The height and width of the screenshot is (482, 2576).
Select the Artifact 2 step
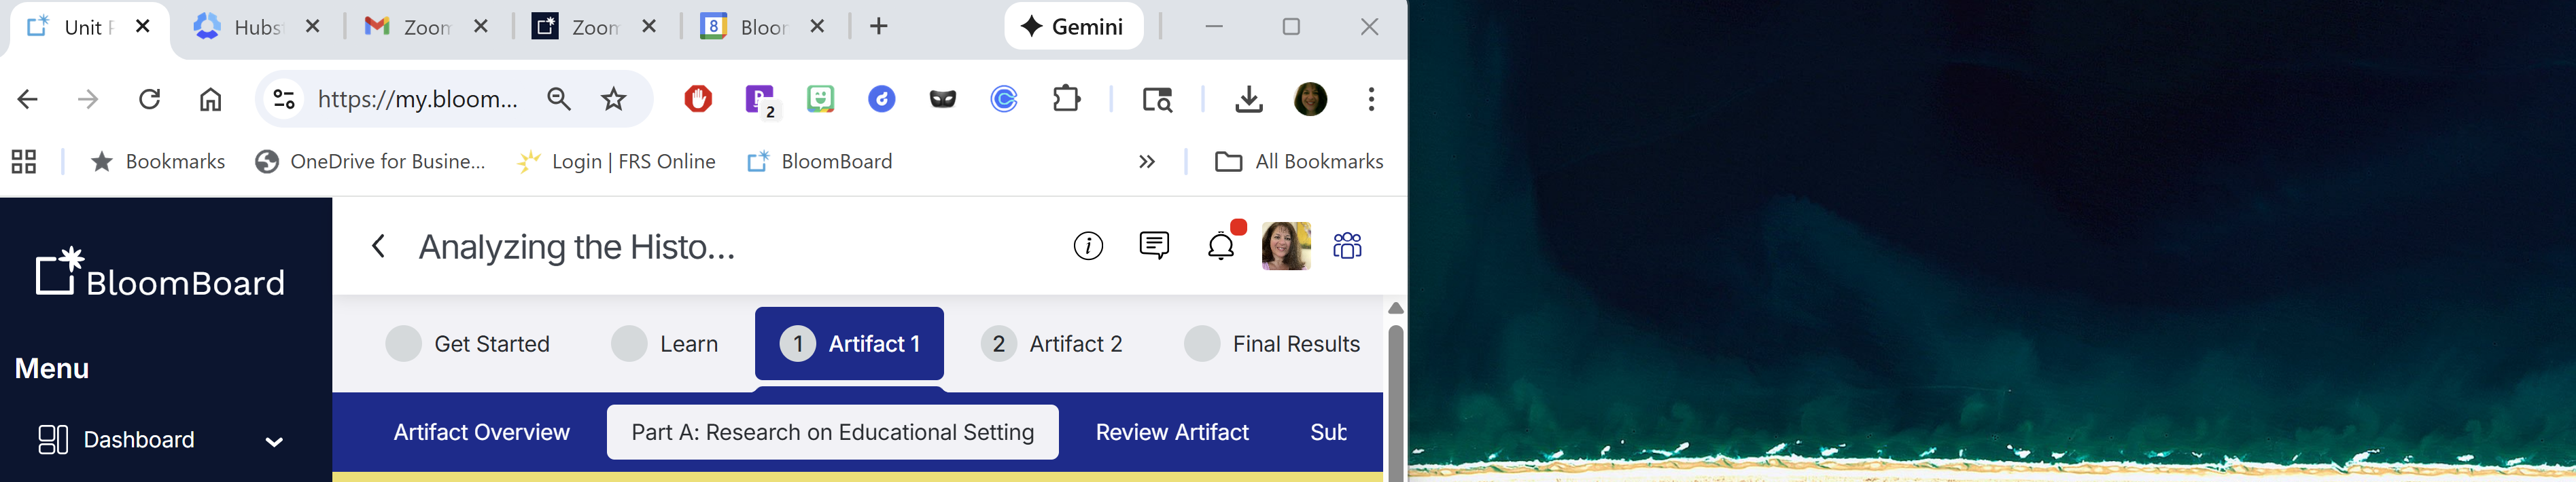(x=1051, y=344)
